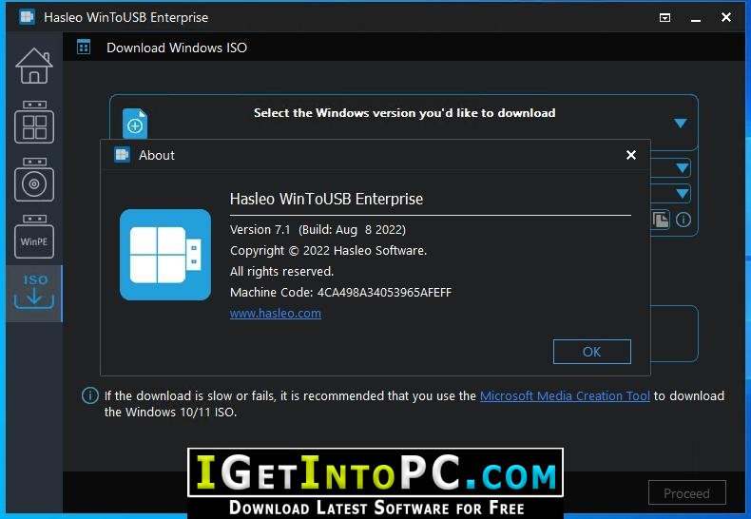
Task: Click OK in the About dialog
Action: [x=592, y=352]
